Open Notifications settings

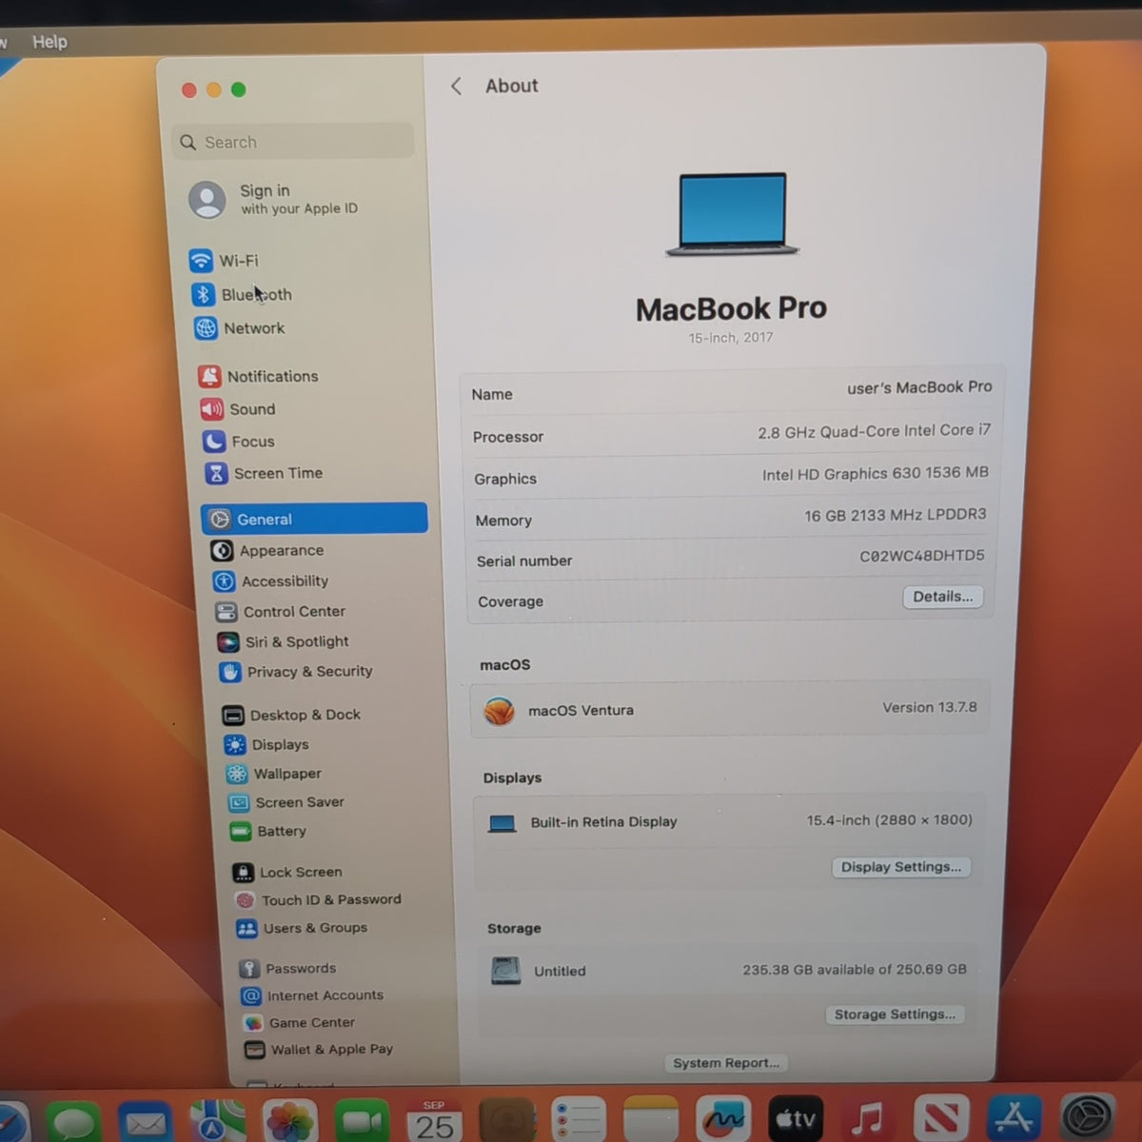[x=259, y=376]
